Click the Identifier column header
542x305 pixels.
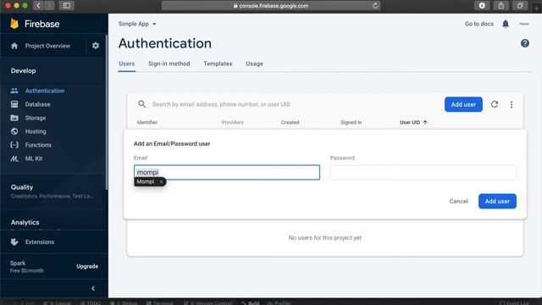click(147, 122)
